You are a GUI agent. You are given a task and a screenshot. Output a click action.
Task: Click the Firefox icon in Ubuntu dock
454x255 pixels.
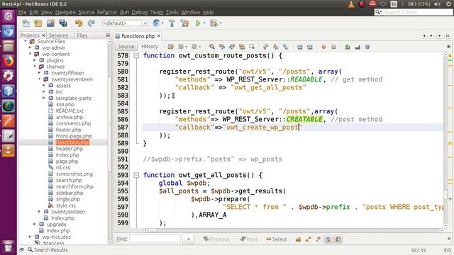coord(8,61)
